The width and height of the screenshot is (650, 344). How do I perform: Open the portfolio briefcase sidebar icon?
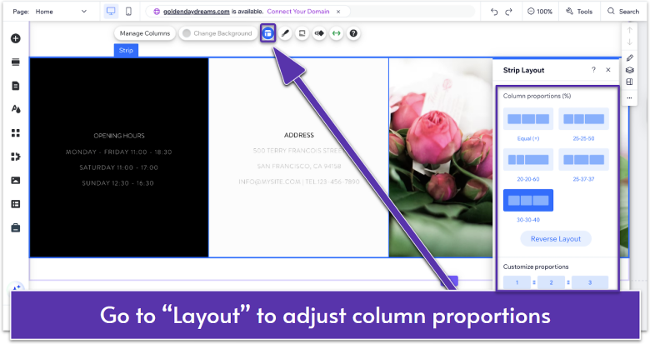click(x=15, y=227)
